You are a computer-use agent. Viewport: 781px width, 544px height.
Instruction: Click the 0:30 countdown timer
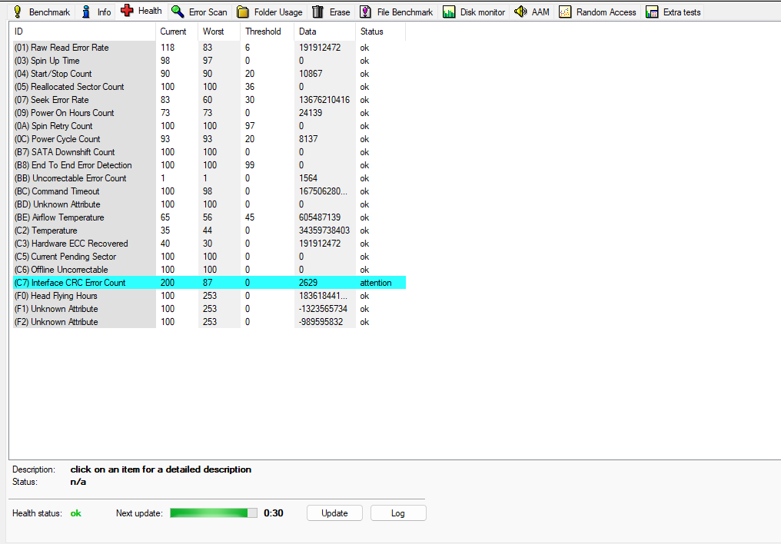click(274, 513)
